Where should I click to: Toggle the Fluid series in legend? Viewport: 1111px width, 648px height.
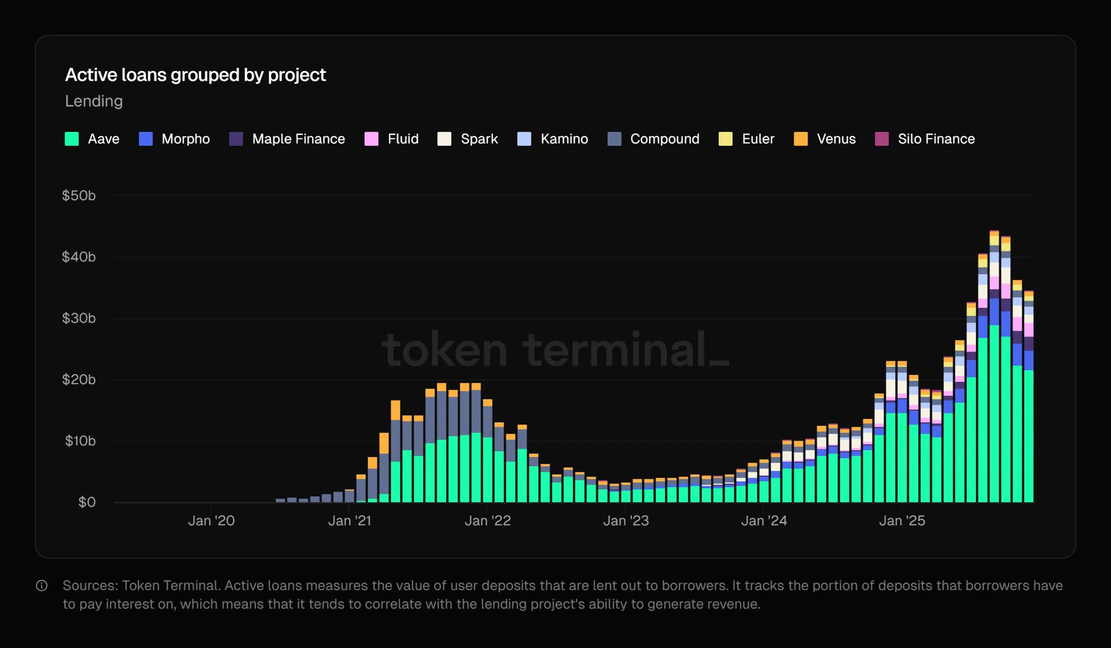(x=391, y=139)
